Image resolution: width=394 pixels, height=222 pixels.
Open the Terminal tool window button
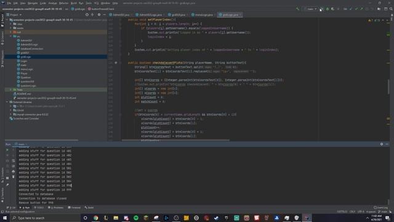tap(74, 207)
